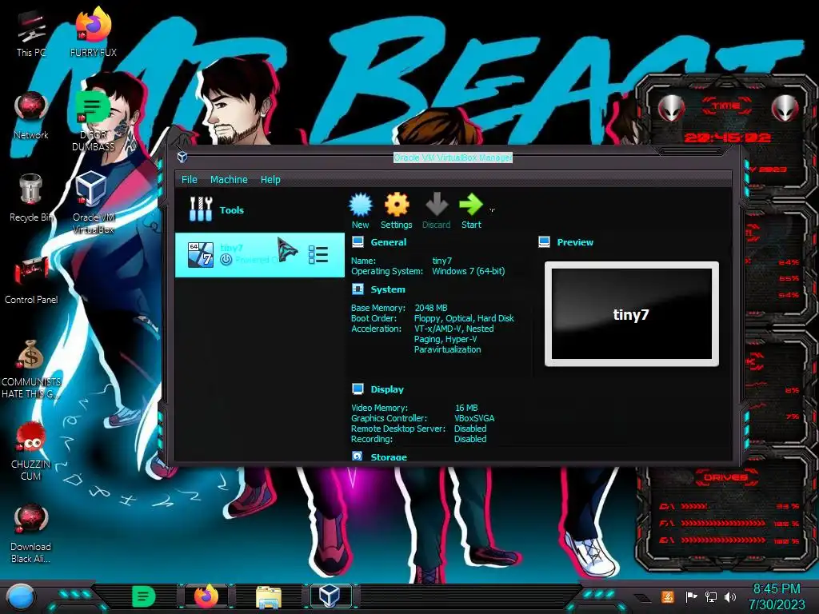Screen dimensions: 819x614
Task: Open the green chat app in taskbar
Action: [x=144, y=596]
